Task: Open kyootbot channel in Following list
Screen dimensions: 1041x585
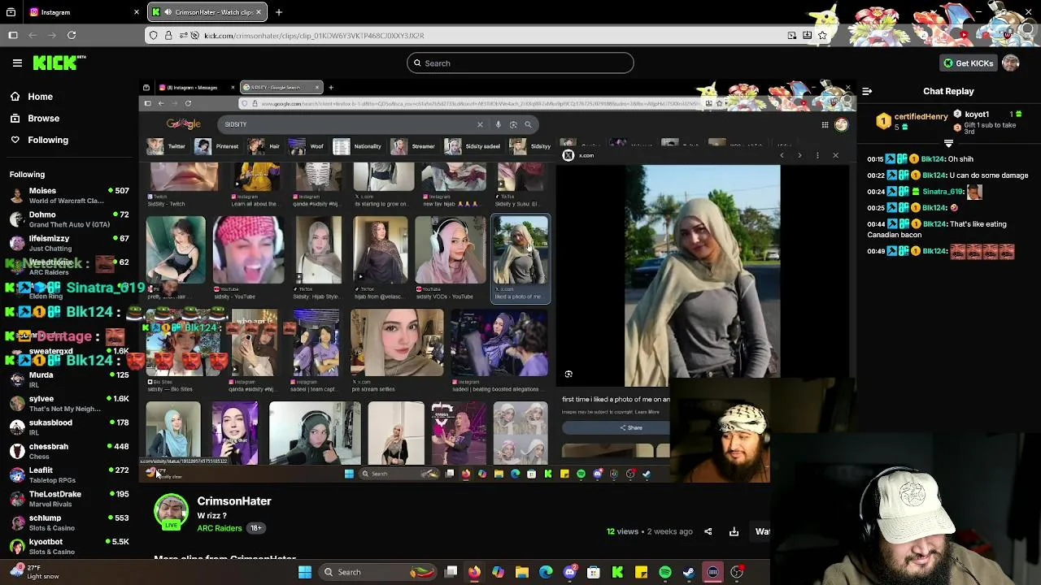Action: 69,546
